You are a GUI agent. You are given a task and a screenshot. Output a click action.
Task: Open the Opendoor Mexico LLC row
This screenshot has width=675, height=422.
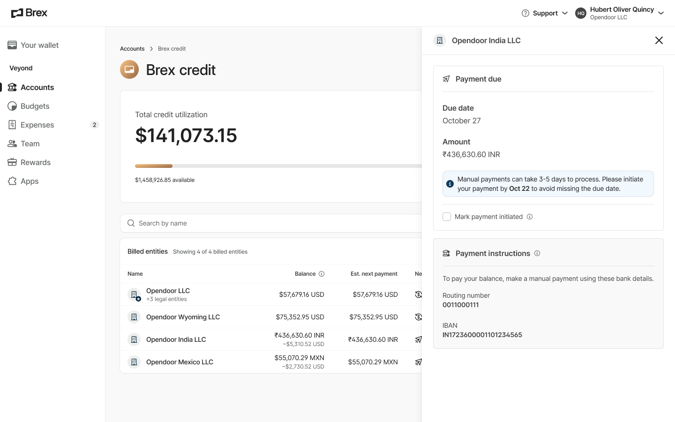pos(271,362)
